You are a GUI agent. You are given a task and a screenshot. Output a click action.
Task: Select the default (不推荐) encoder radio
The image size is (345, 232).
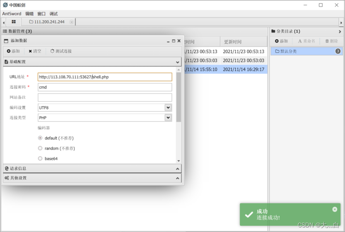pos(40,138)
